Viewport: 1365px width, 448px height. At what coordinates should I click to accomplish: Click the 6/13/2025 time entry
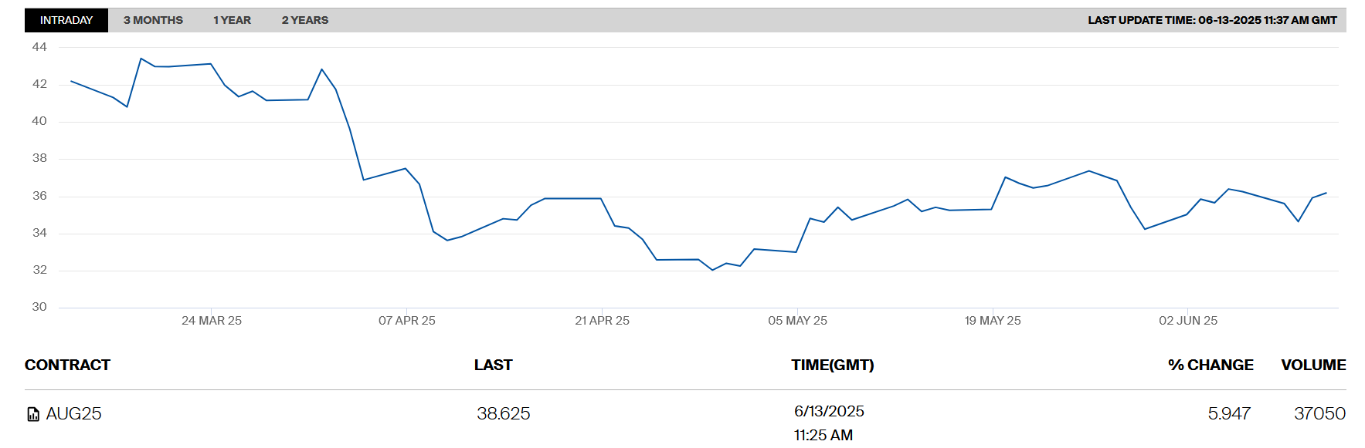(829, 412)
